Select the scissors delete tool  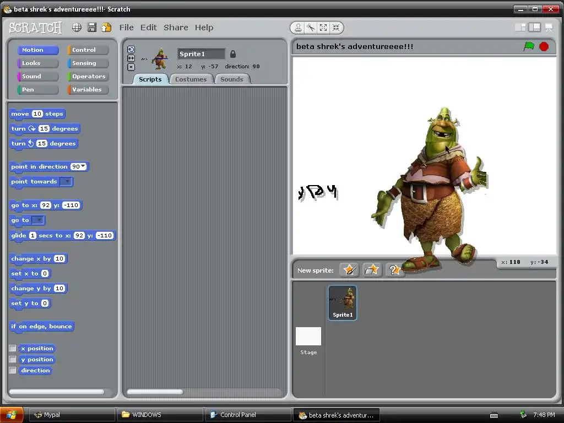[311, 28]
